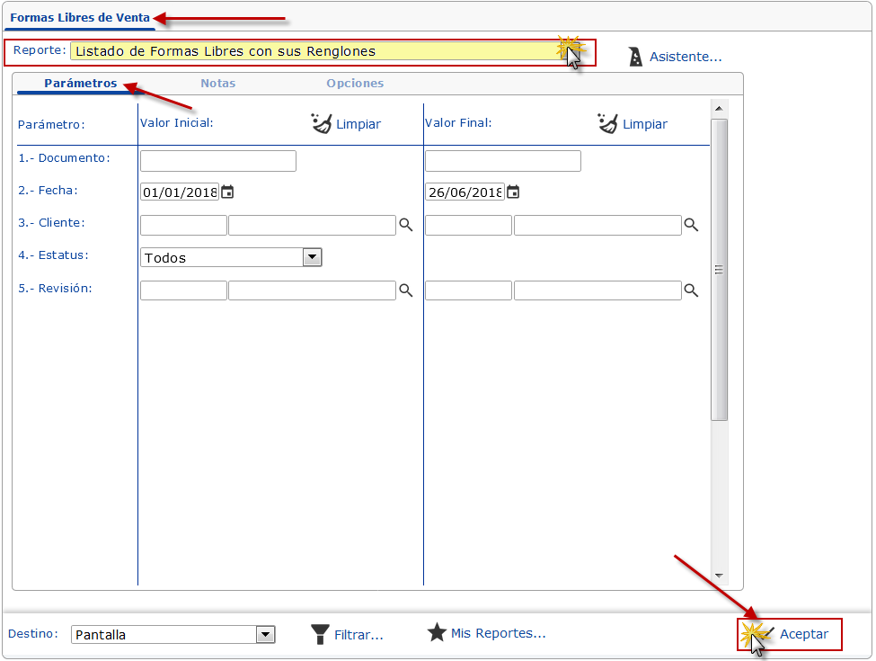
Task: Click the parameters scrollbar thumb
Action: [x=719, y=270]
